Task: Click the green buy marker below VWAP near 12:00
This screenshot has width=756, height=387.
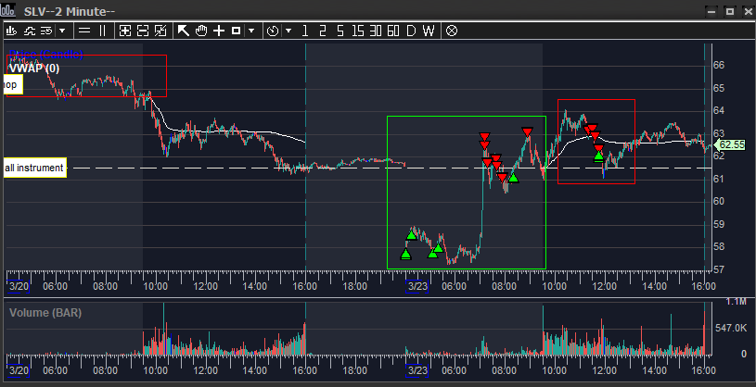Action: [x=599, y=156]
